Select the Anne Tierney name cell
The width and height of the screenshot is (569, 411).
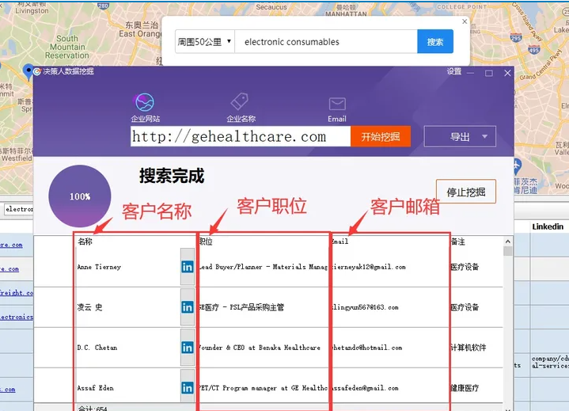[x=99, y=267]
